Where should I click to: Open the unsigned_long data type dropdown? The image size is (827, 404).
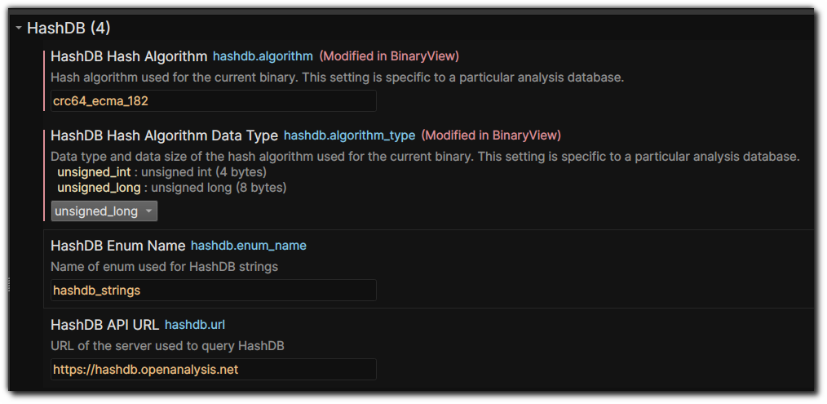tap(104, 211)
